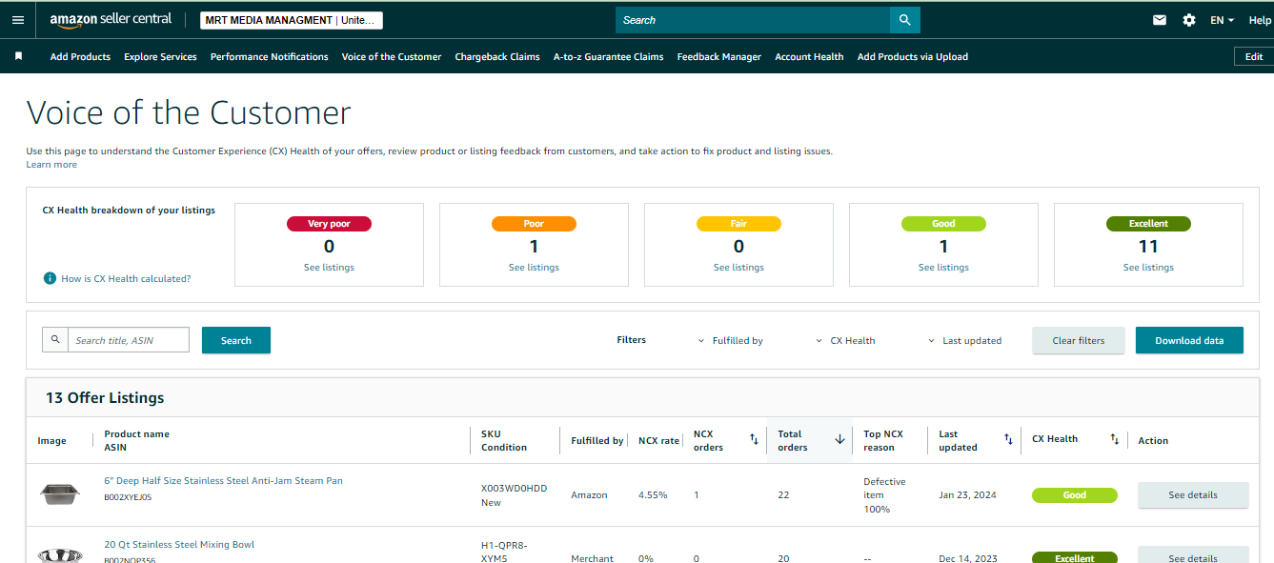
Task: Click the magnifier search button in header
Action: (905, 20)
